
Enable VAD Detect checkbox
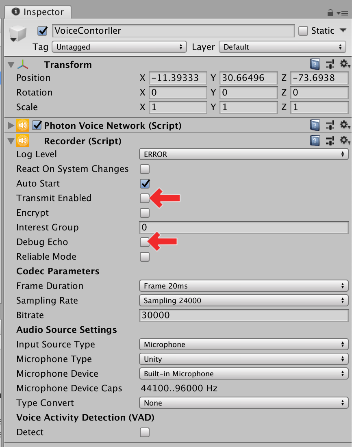[x=145, y=432]
